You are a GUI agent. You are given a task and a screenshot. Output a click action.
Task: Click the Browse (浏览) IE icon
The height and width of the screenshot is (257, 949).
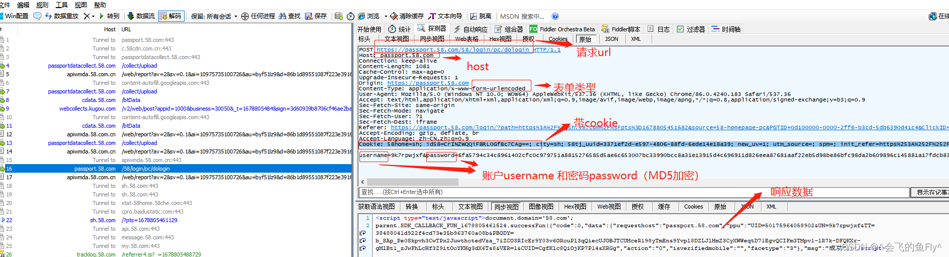click(x=361, y=16)
